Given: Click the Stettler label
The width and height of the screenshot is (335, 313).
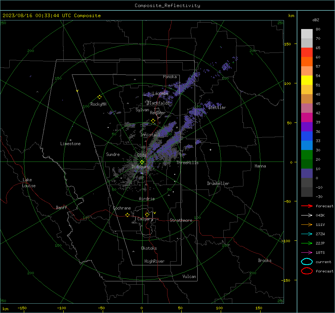Looking at the screenshot, I should pos(217,108).
